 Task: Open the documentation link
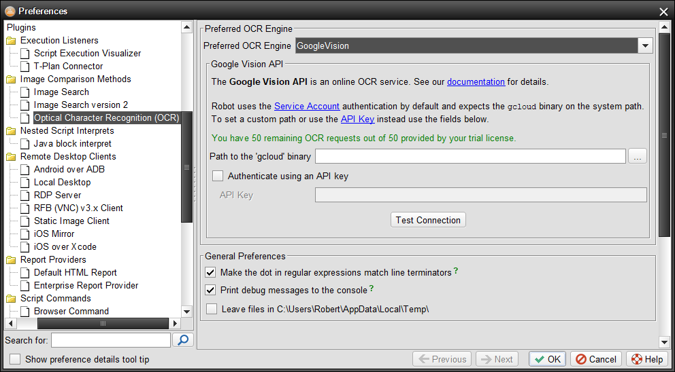tap(476, 82)
